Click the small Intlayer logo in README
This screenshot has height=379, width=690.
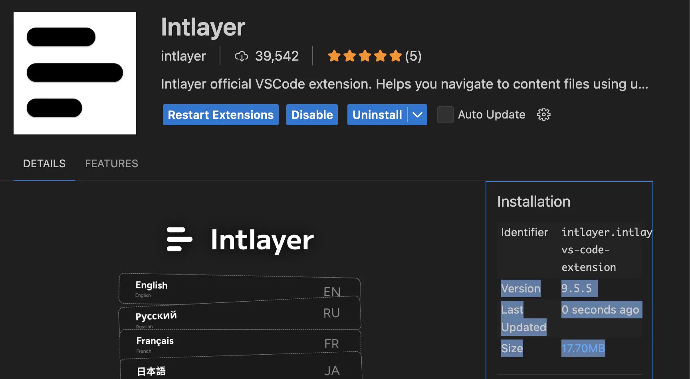point(179,239)
